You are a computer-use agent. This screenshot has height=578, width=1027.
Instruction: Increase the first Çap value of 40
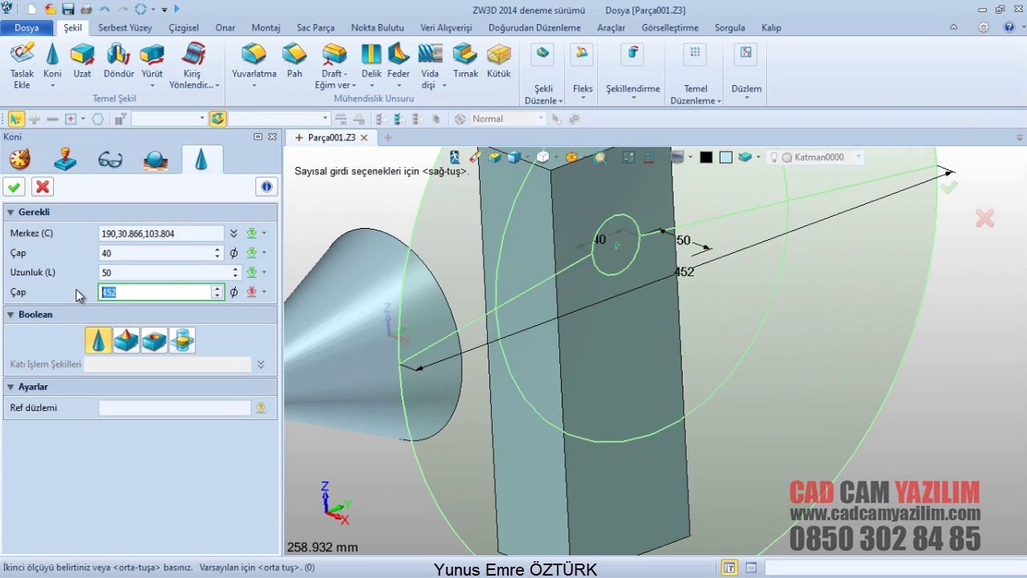click(217, 250)
